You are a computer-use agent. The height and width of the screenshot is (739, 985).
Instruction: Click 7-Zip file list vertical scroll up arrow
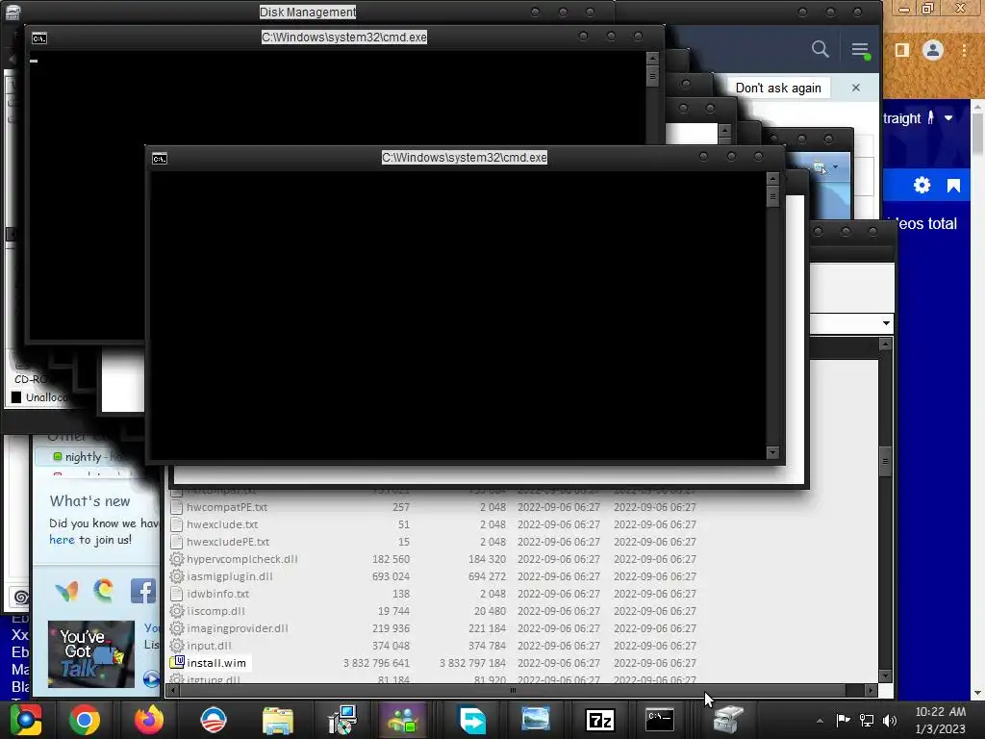pyautogui.click(x=886, y=344)
